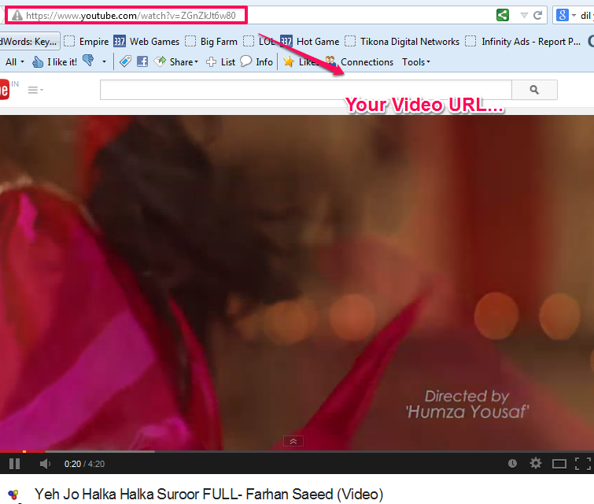Click the Facebook icon in toolbar

pyautogui.click(x=142, y=61)
